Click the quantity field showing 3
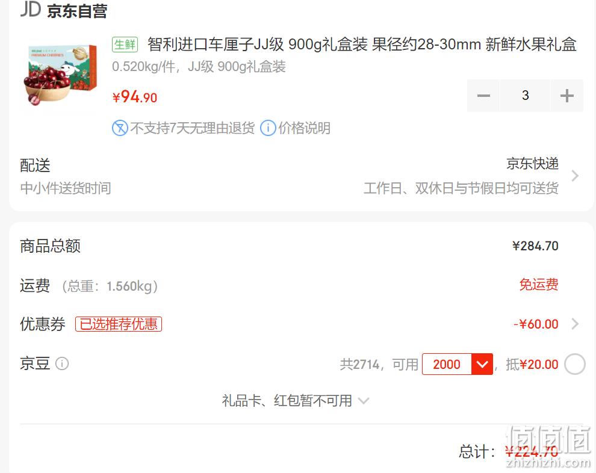Screen dimensions: 596x473 point(525,96)
